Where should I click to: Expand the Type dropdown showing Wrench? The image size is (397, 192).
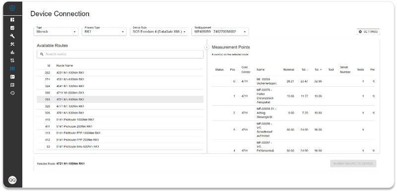56,31
